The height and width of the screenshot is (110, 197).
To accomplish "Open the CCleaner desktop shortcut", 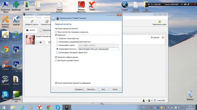I will [x=5, y=65].
